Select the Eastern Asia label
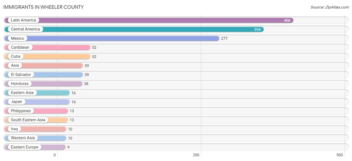The image size is (352, 161). [22, 93]
